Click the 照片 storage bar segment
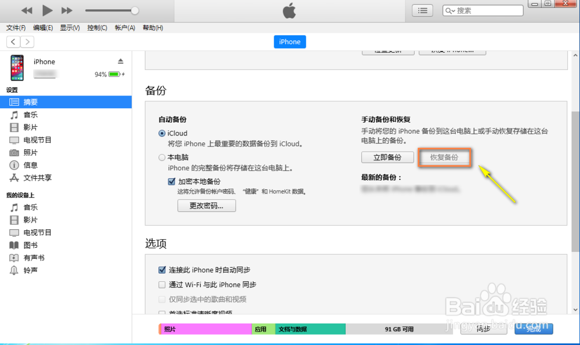This screenshot has height=345, width=580. point(206,329)
